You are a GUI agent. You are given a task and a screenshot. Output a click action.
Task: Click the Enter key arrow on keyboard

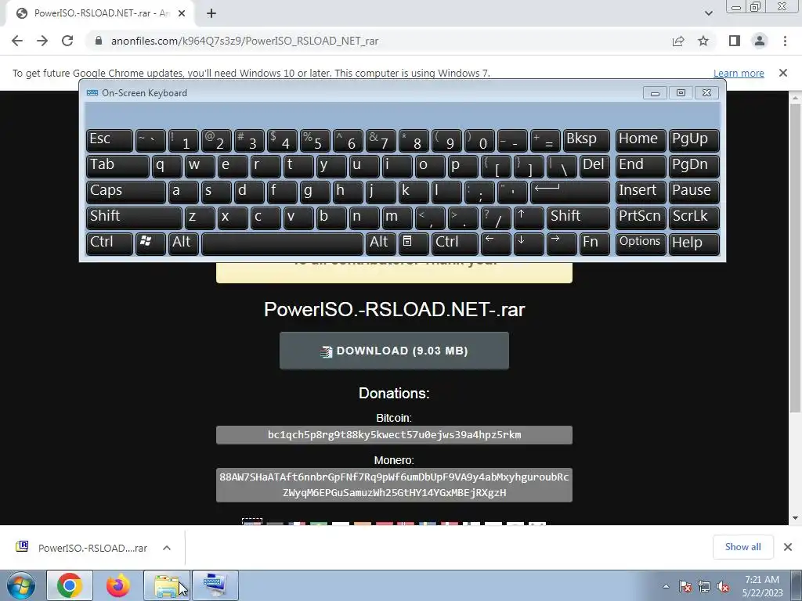point(570,192)
